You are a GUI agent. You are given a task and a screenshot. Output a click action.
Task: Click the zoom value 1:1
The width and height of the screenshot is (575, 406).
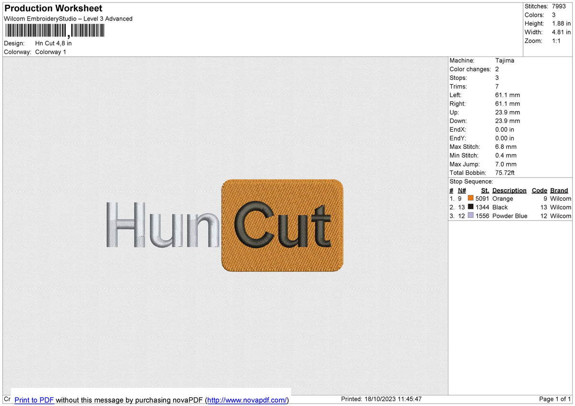pyautogui.click(x=557, y=41)
